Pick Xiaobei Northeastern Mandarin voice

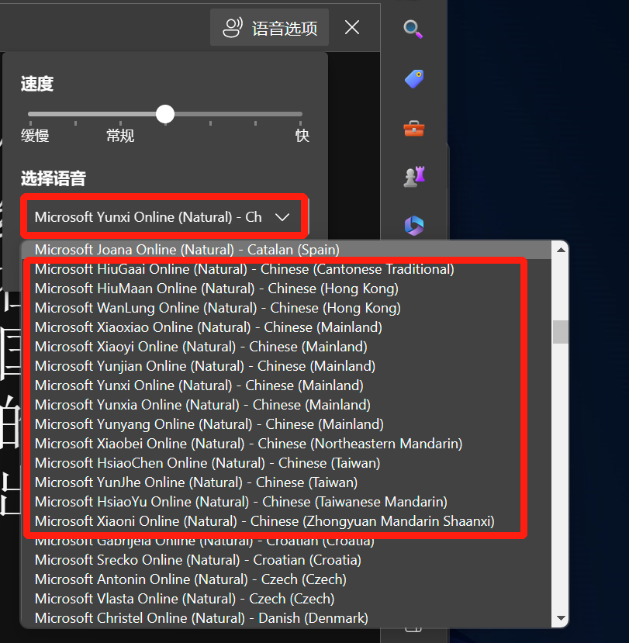285,444
